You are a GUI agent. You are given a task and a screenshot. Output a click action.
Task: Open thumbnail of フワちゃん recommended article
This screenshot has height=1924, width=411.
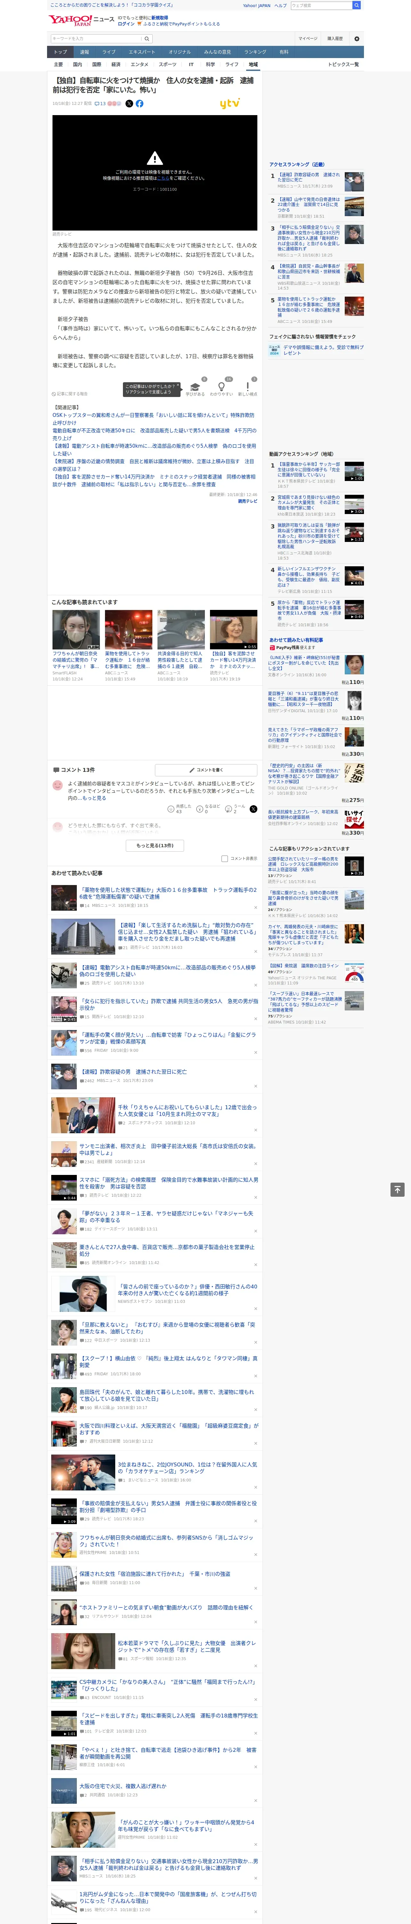[76, 630]
